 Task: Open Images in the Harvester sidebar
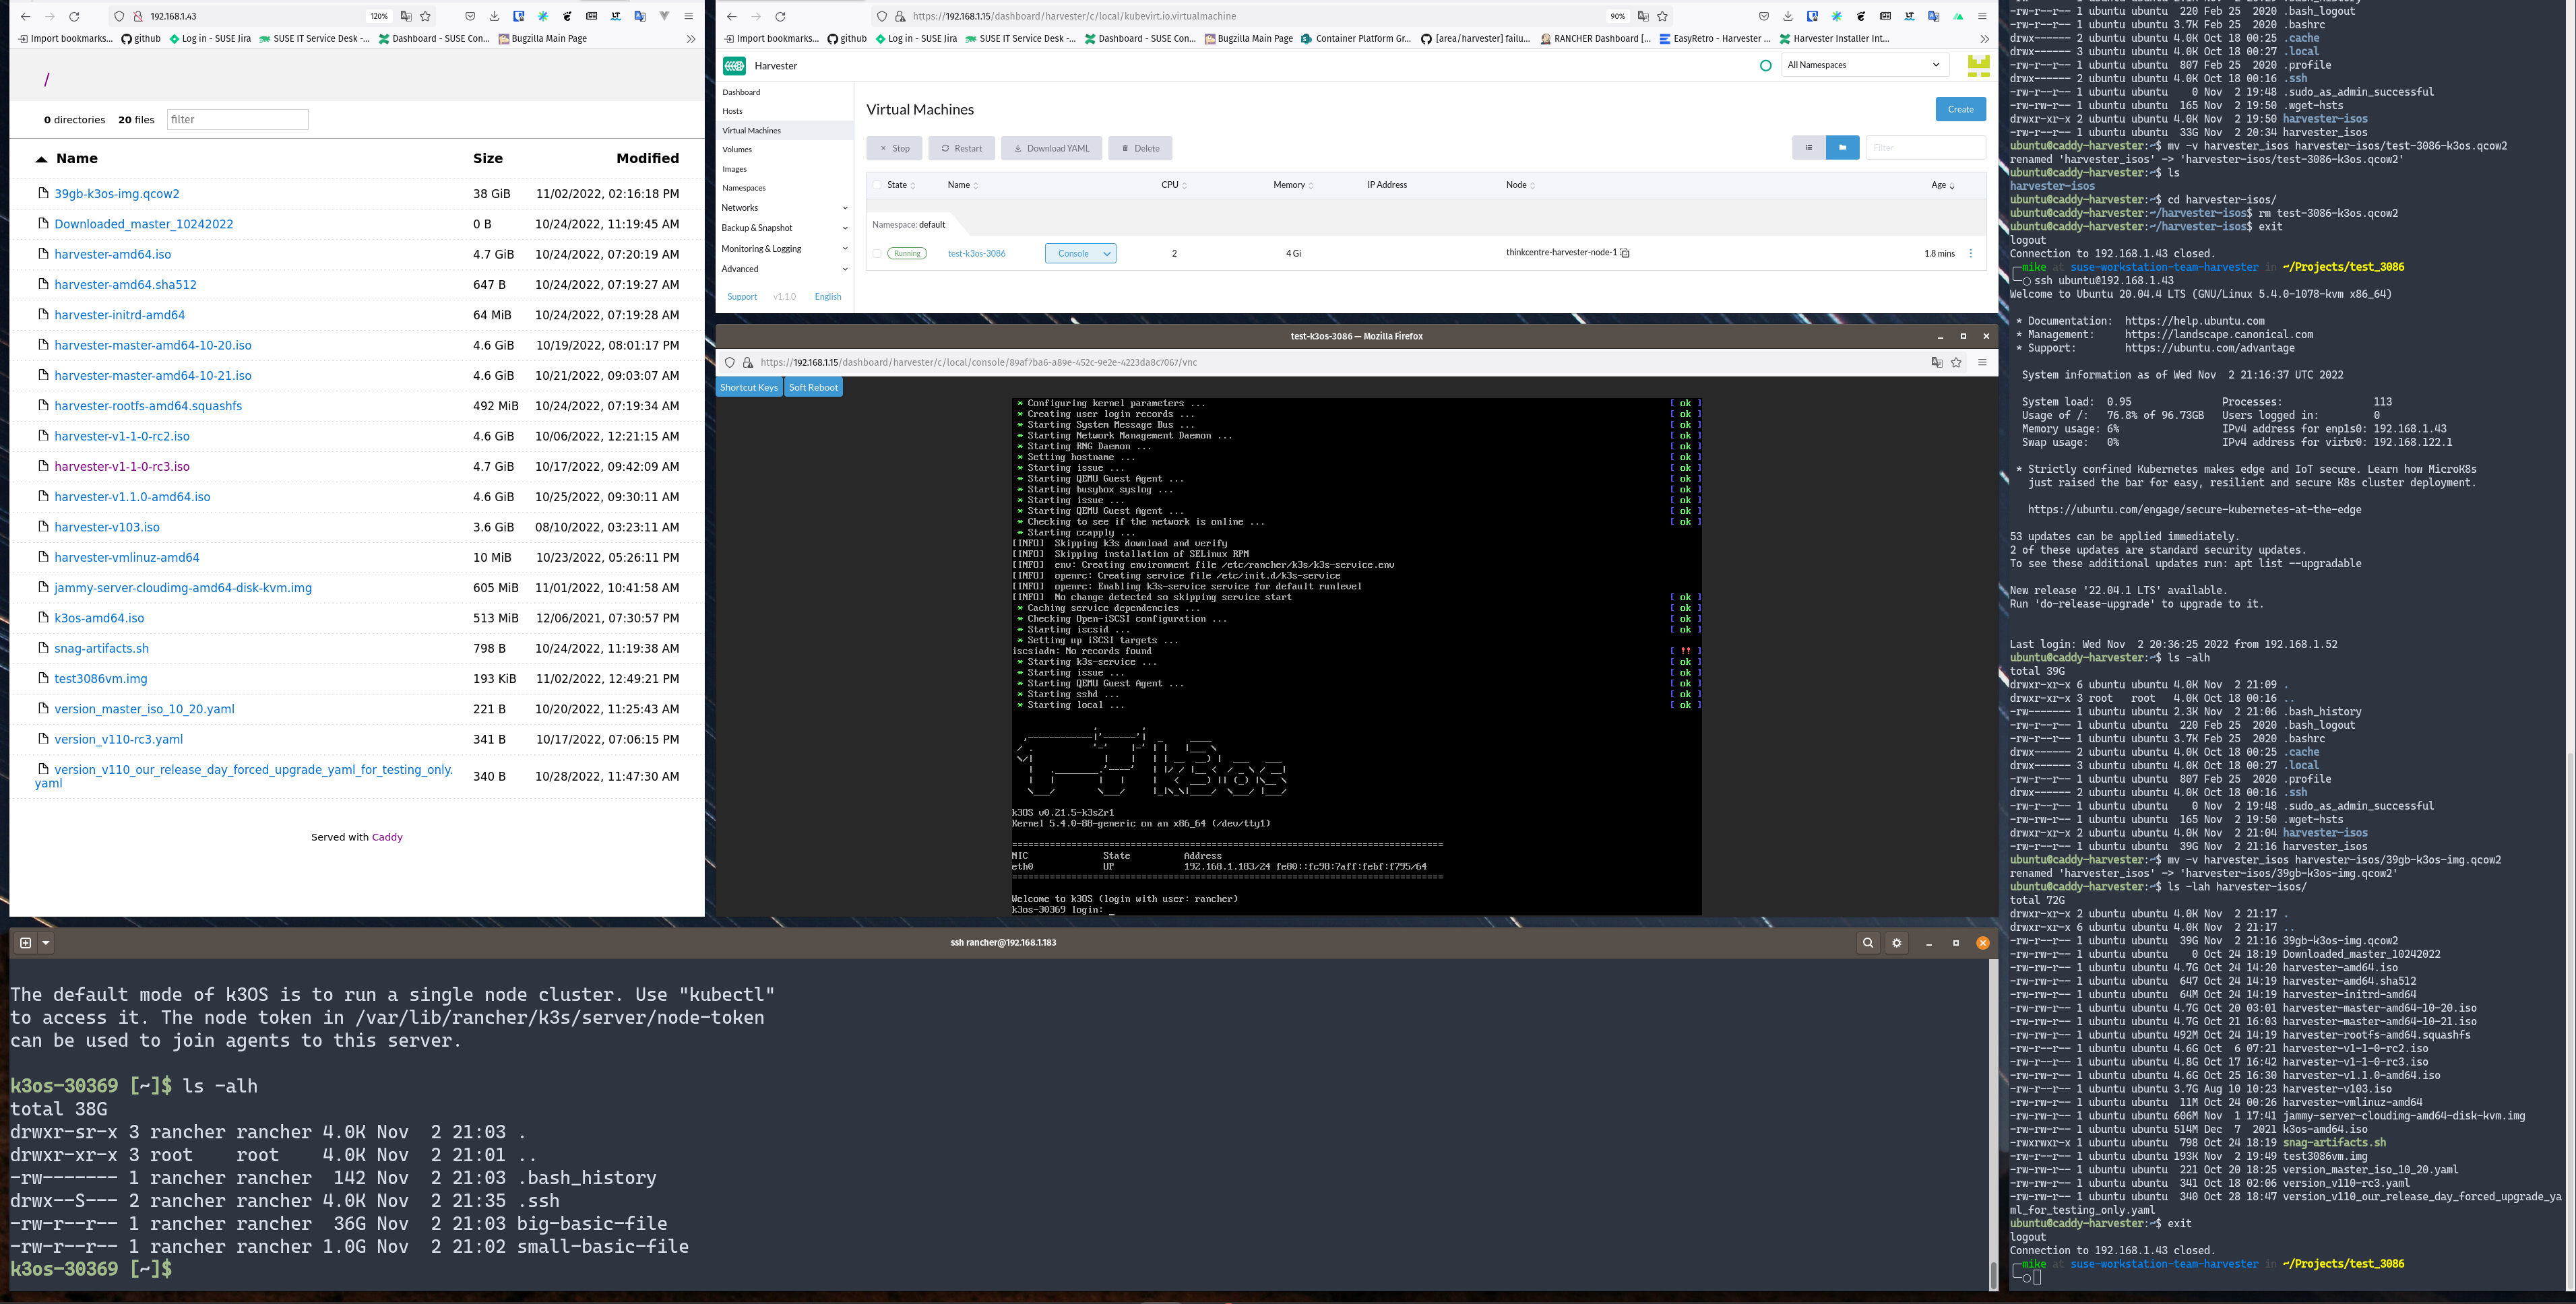tap(734, 169)
